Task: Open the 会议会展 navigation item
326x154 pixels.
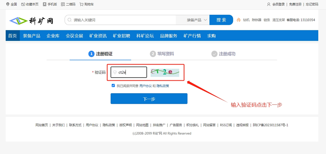Action: [x=75, y=36]
